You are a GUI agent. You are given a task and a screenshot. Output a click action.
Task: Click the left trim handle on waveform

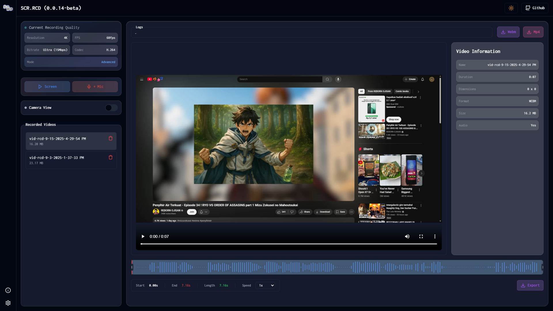(x=133, y=267)
